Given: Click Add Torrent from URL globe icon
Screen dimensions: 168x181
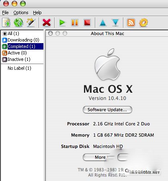Looking at the screenshot, I should [18, 22].
